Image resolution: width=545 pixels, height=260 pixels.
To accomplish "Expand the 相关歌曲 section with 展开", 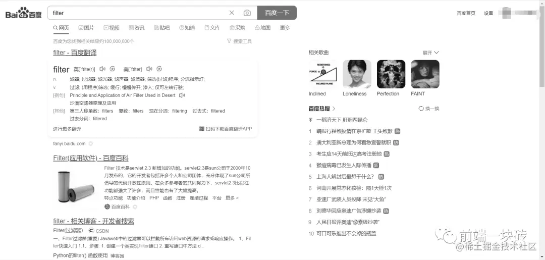I will coord(430,53).
